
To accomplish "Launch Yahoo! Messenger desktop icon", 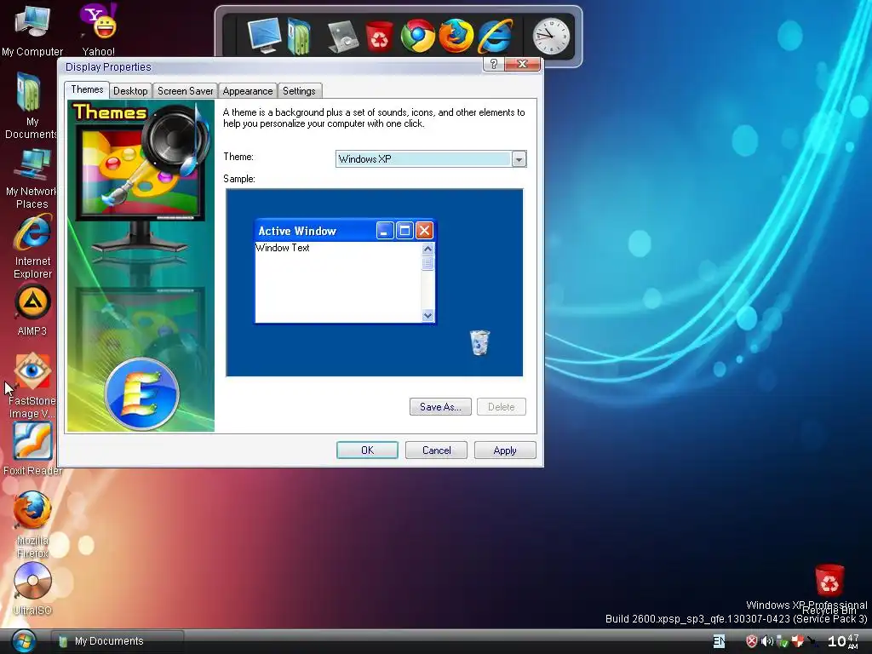I will tap(99, 29).
